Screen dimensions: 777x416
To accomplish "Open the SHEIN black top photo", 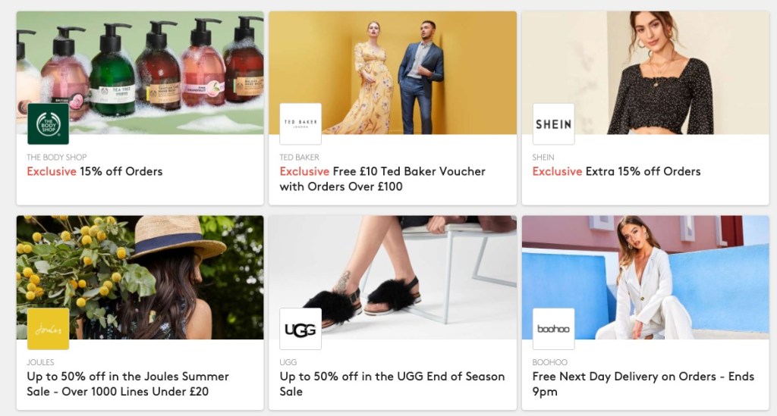I will tap(645, 73).
